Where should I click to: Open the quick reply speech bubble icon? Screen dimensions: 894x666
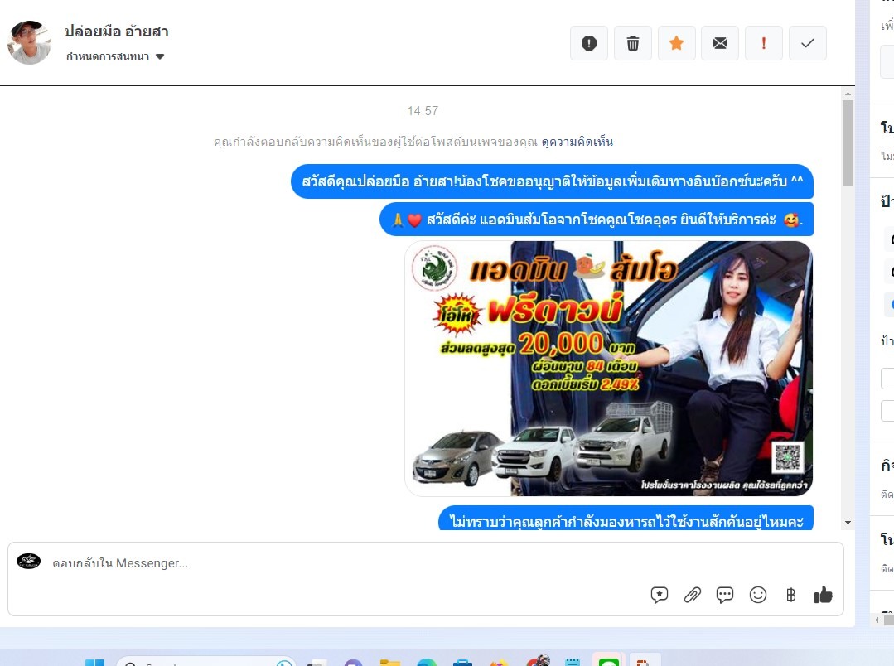[x=725, y=595]
